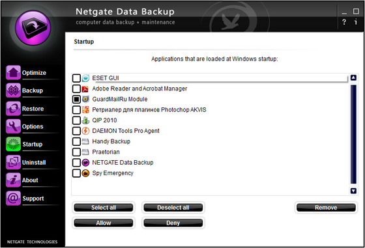
Task: Click the Backup sidebar icon
Action: 13,90
